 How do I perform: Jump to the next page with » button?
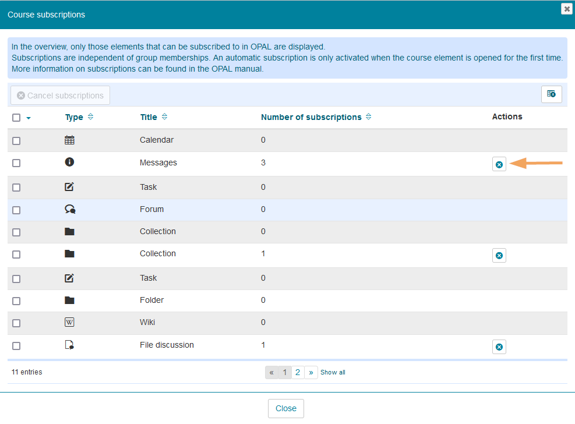pyautogui.click(x=311, y=372)
